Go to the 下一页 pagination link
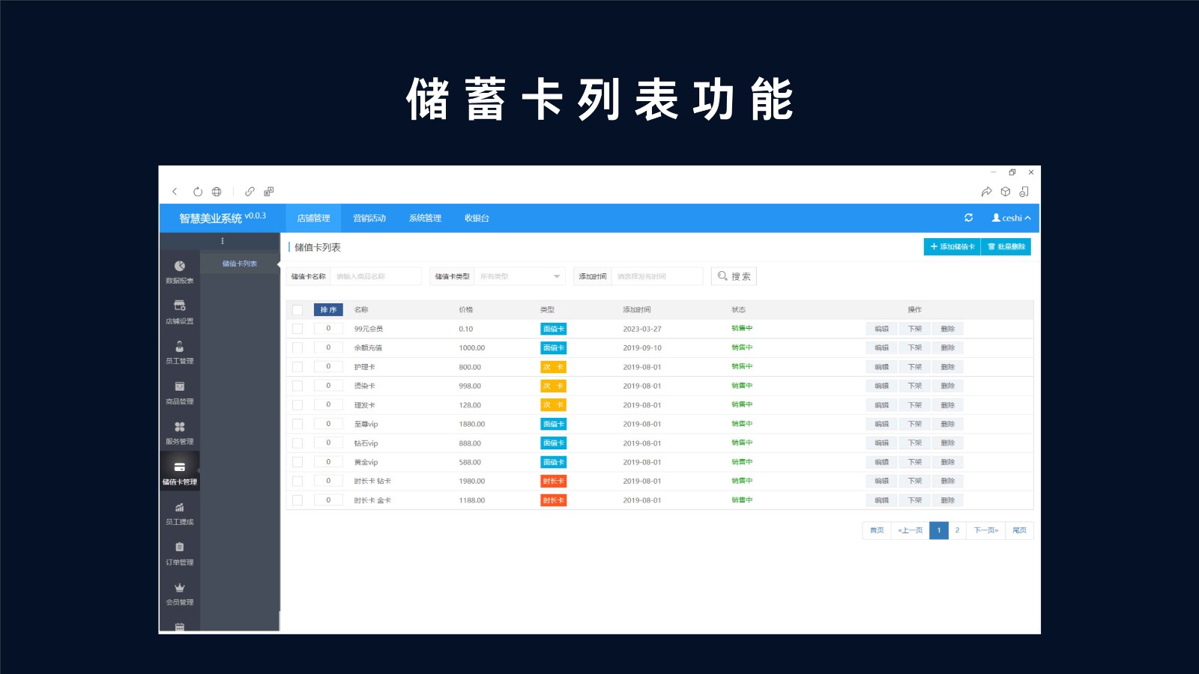 coord(986,530)
